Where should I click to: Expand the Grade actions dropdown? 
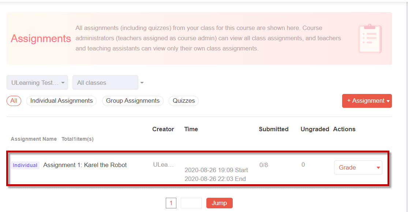point(358,167)
